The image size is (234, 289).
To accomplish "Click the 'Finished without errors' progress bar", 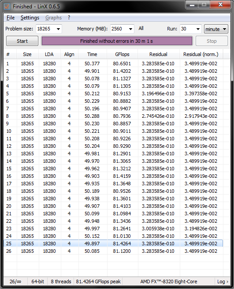I will 117,41.
